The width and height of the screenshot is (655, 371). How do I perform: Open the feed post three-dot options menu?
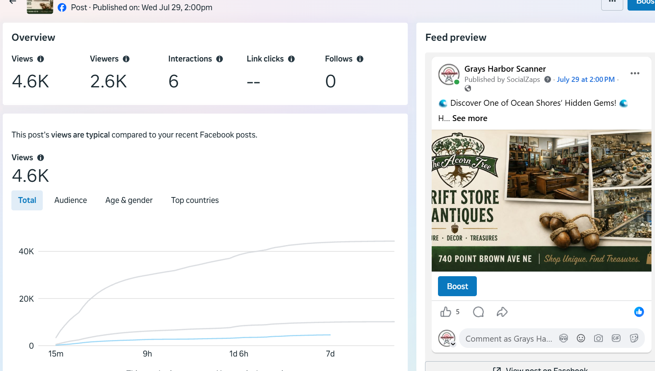(635, 73)
